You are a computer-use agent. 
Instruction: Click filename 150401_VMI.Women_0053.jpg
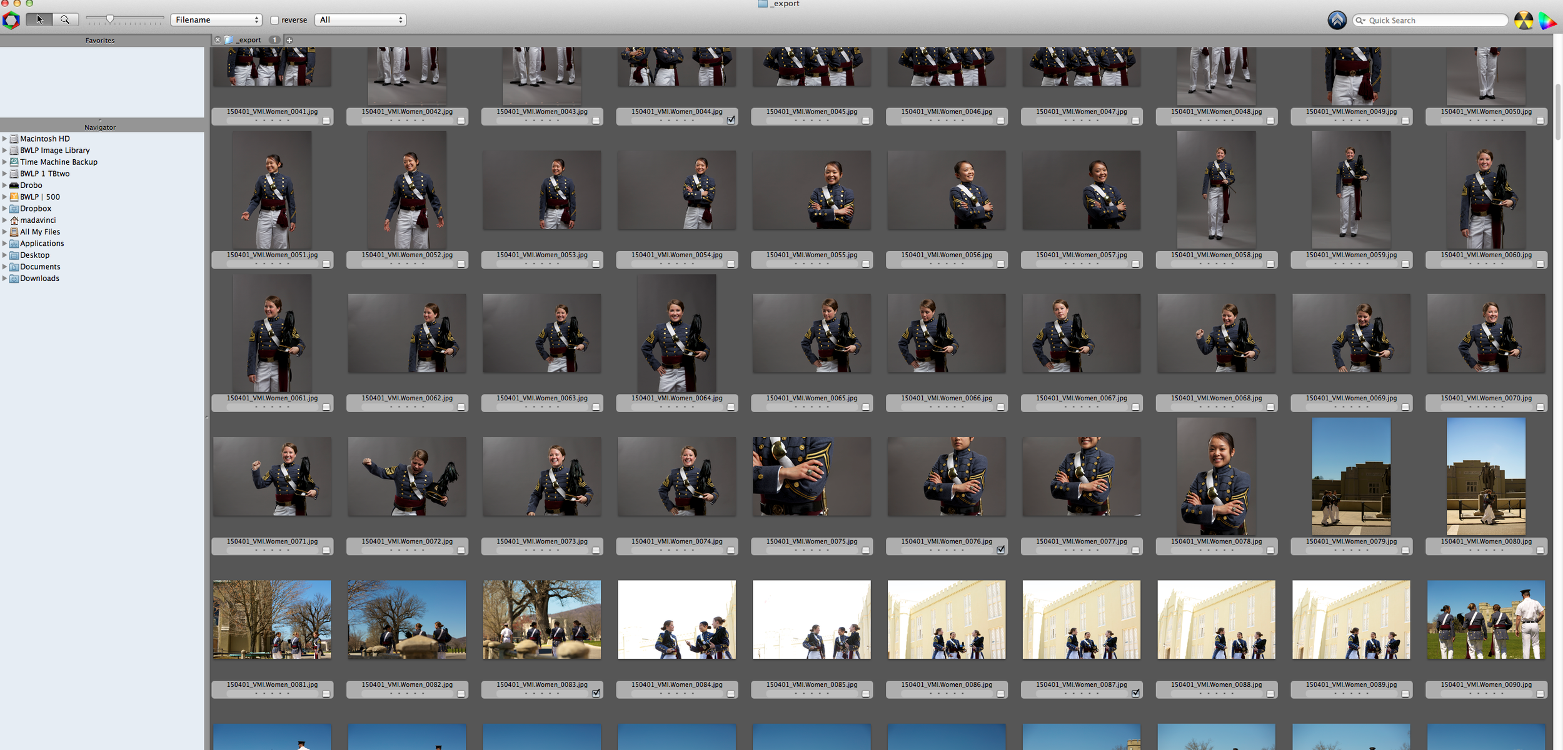pos(542,255)
